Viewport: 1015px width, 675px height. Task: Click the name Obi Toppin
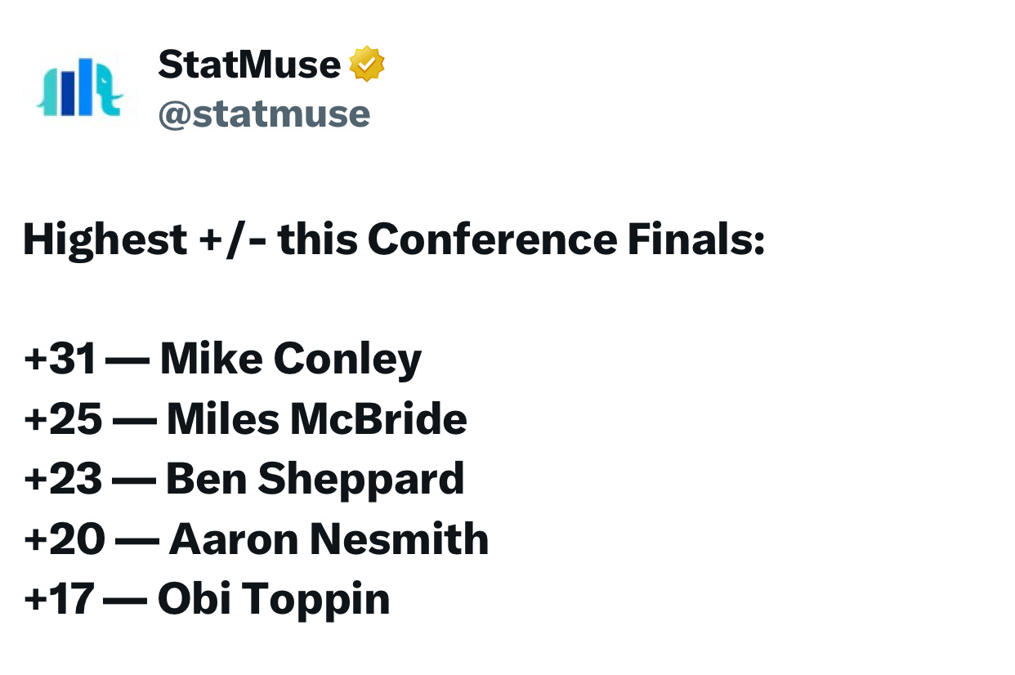coord(274,600)
